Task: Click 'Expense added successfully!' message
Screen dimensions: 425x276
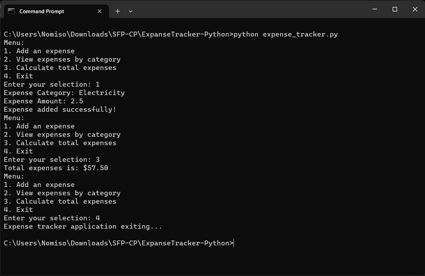Action: [x=60, y=109]
